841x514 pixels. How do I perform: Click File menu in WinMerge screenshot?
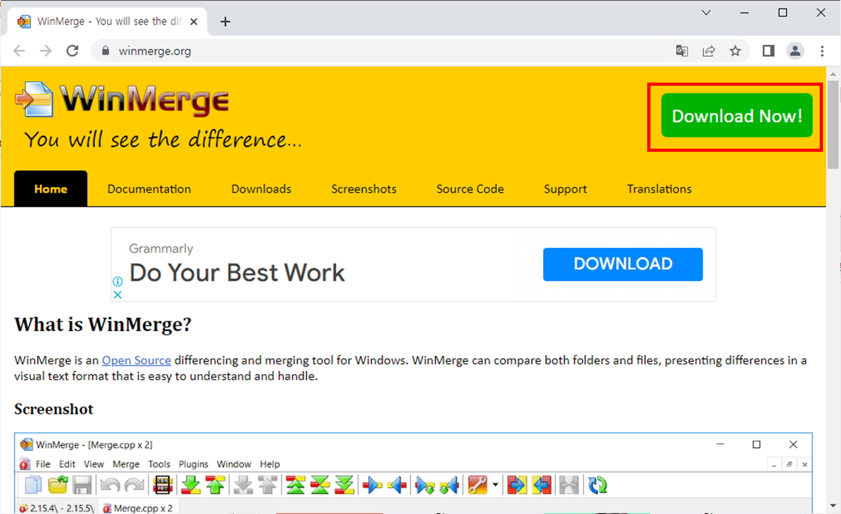(43, 464)
